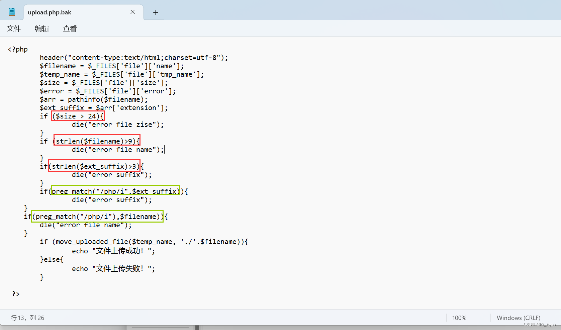Image resolution: width=561 pixels, height=330 pixels.
Task: Click the strlen($filename)>9 condition
Action: coord(97,140)
